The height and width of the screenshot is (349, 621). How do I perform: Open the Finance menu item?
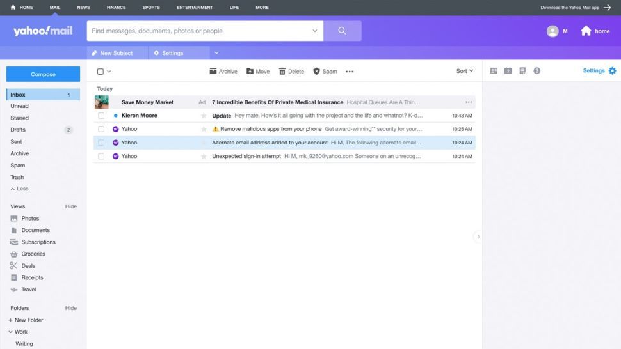[x=116, y=8]
